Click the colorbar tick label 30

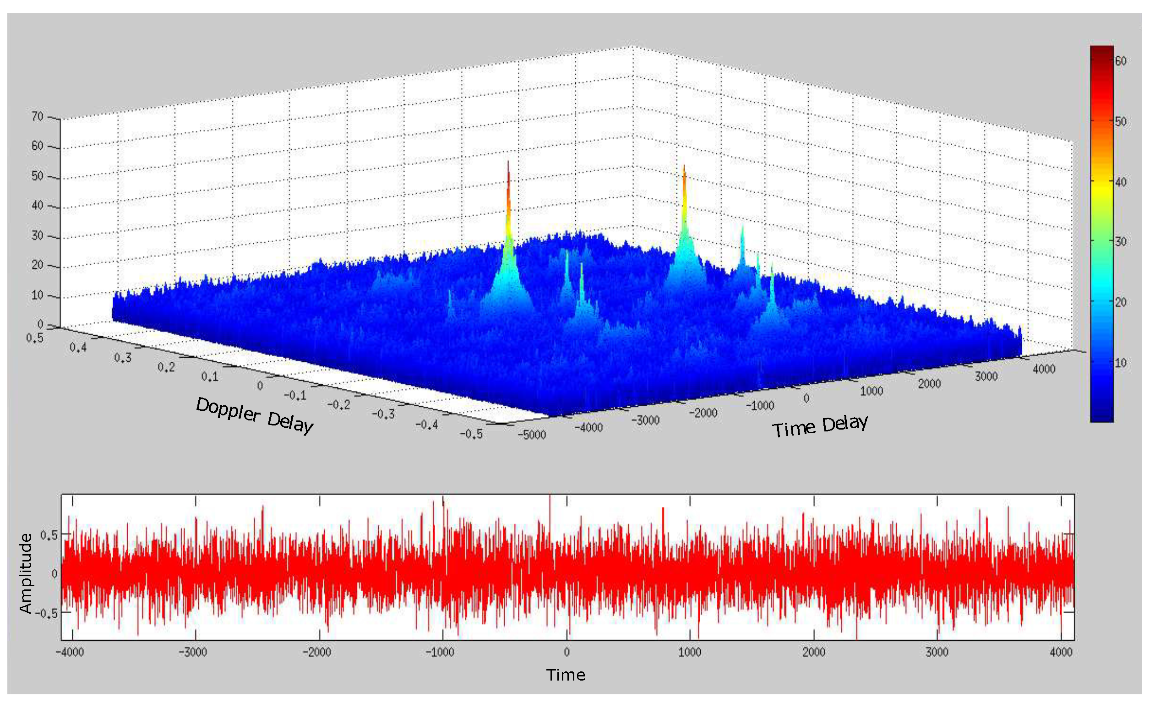[x=1120, y=242]
